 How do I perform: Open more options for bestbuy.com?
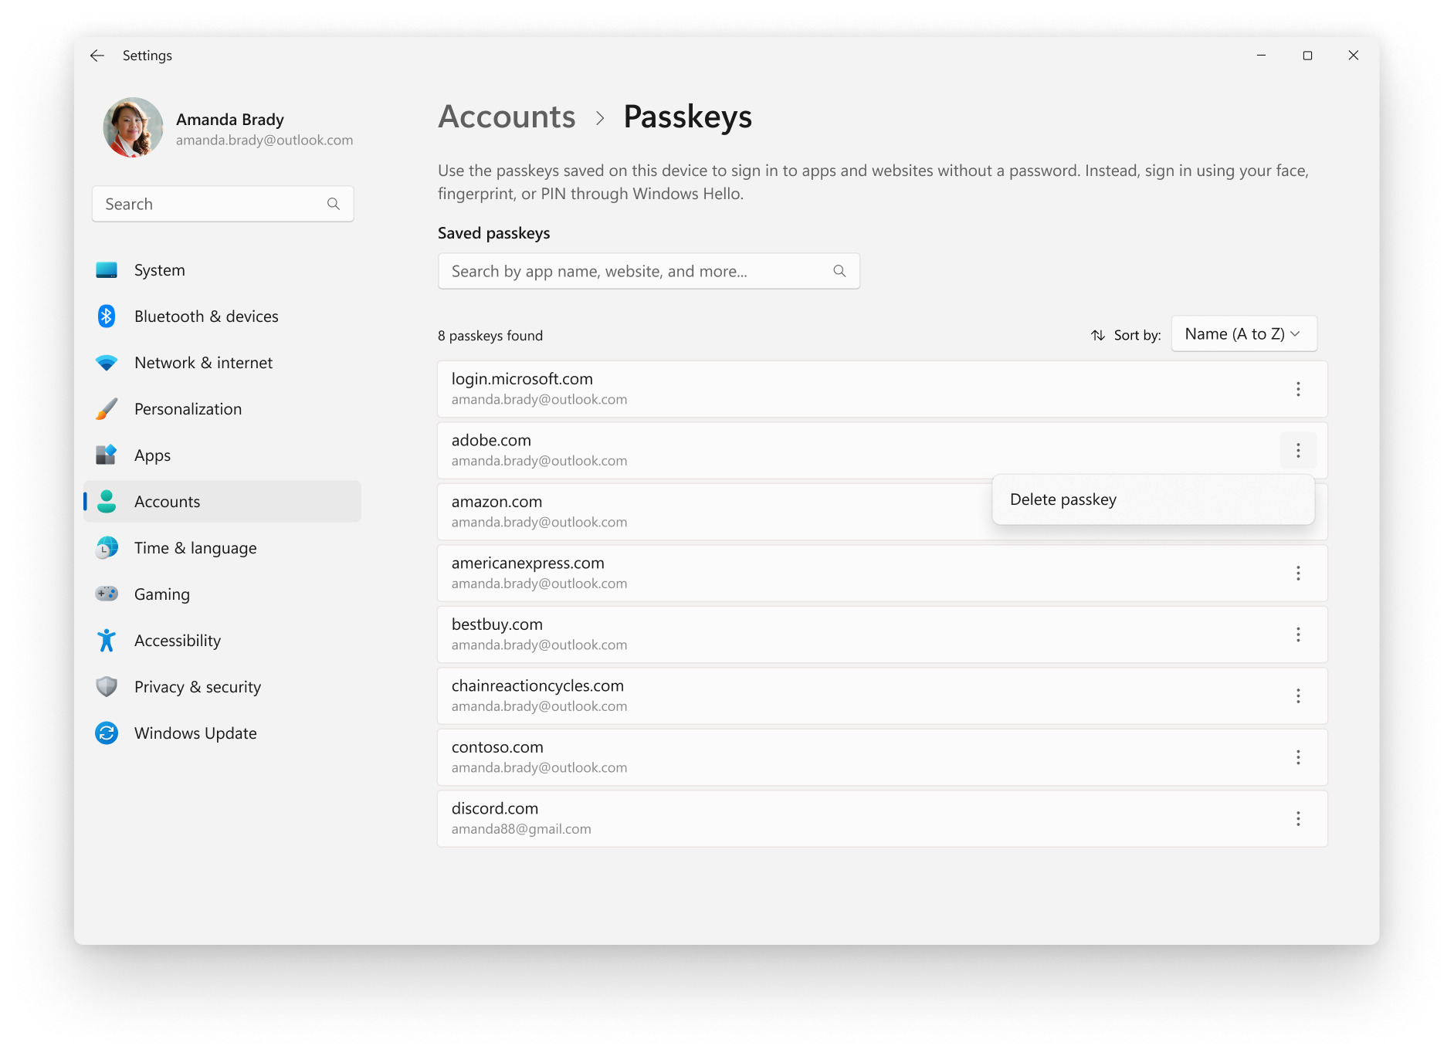(1298, 635)
